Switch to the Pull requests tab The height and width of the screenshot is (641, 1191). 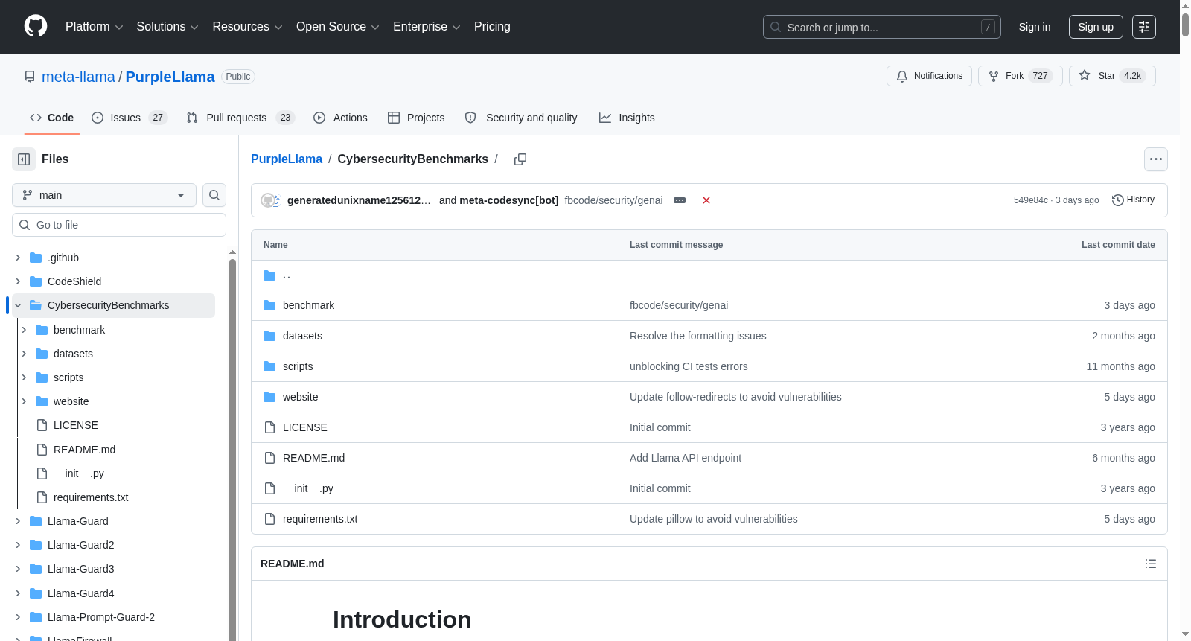tap(240, 118)
